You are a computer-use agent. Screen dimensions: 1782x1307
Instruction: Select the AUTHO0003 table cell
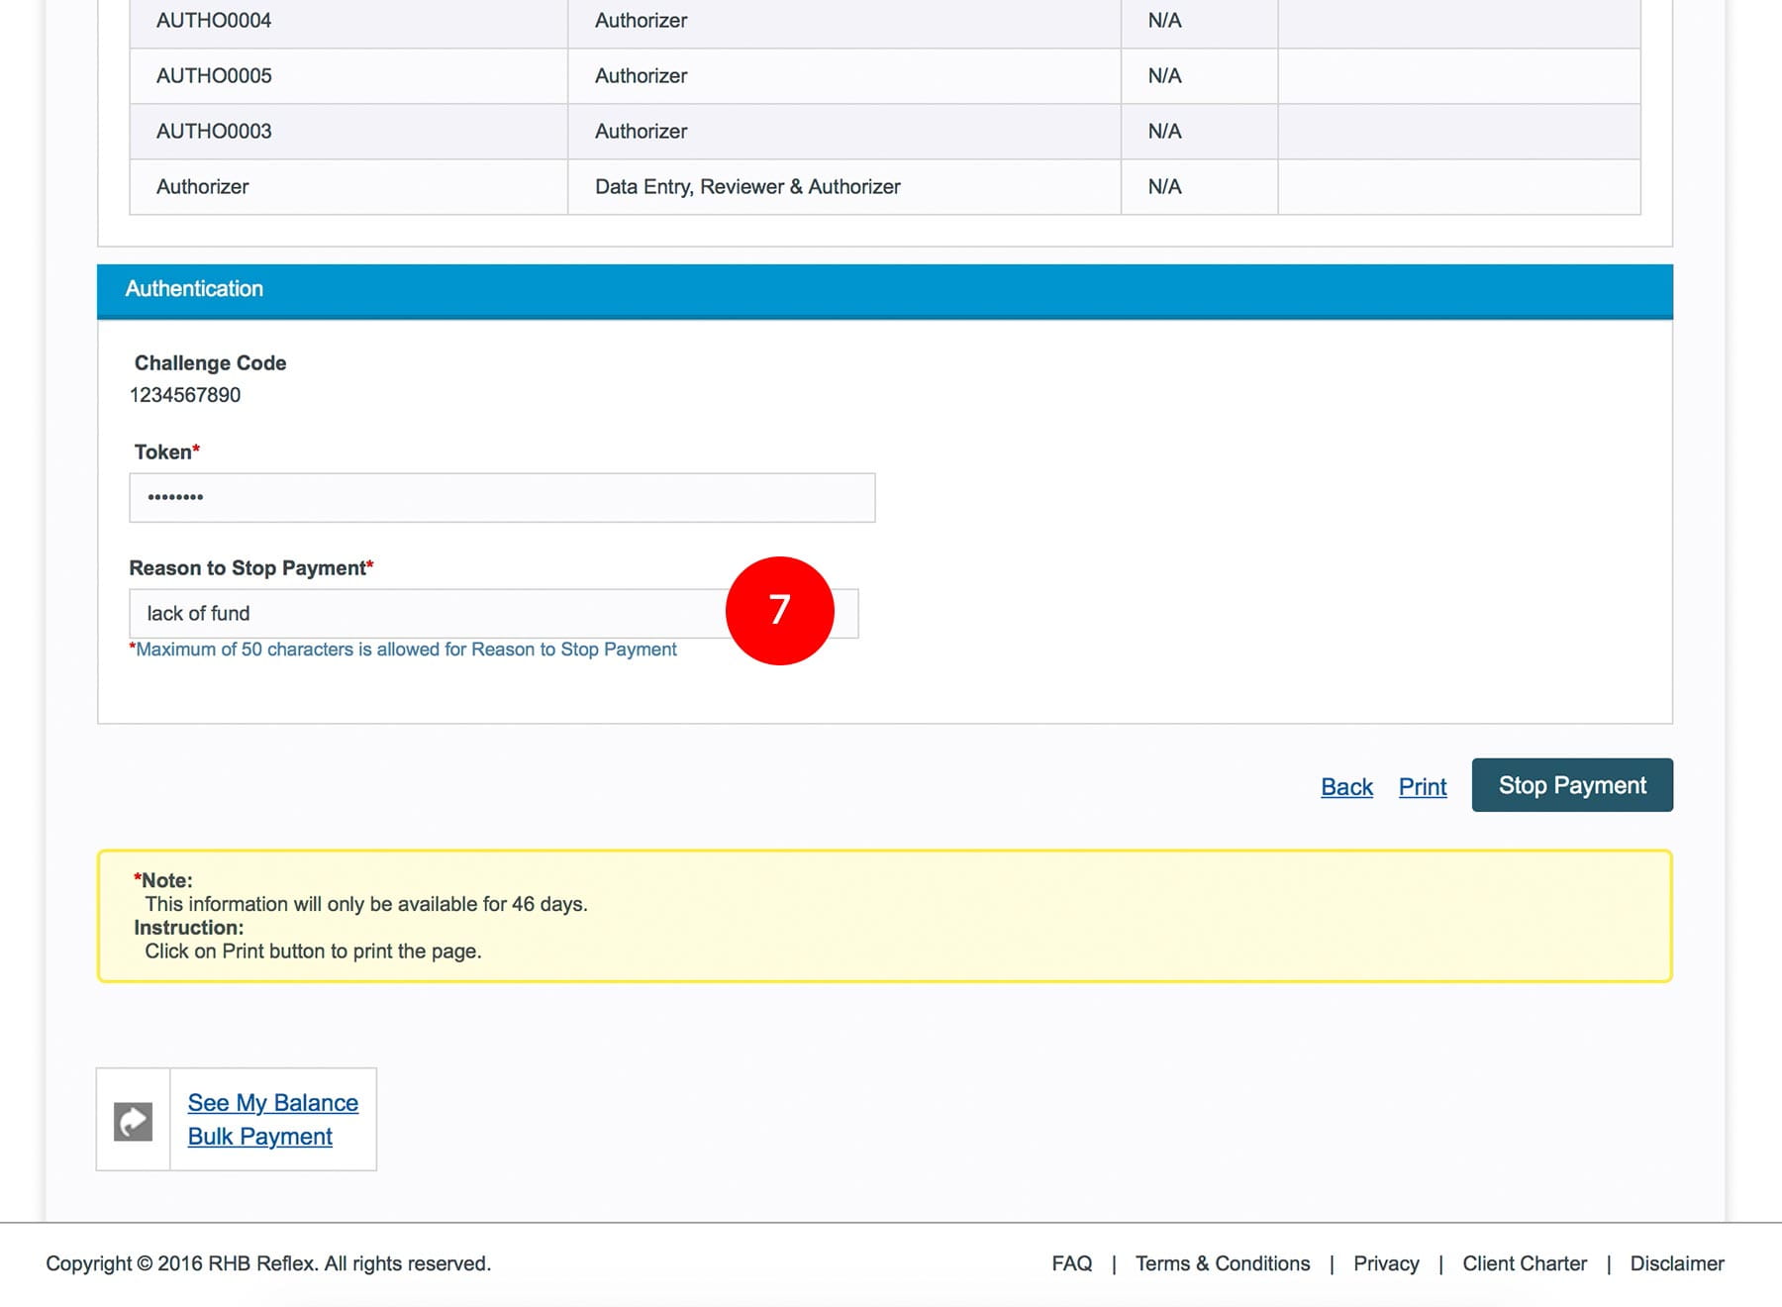pyautogui.click(x=214, y=132)
